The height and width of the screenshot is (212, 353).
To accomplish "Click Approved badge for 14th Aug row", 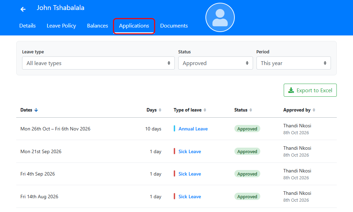I will (247, 197).
